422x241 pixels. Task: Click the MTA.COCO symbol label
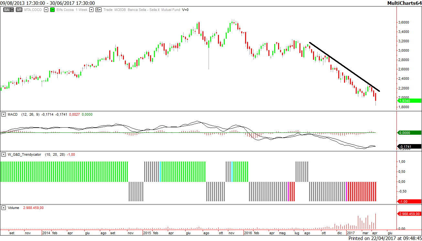[34, 10]
